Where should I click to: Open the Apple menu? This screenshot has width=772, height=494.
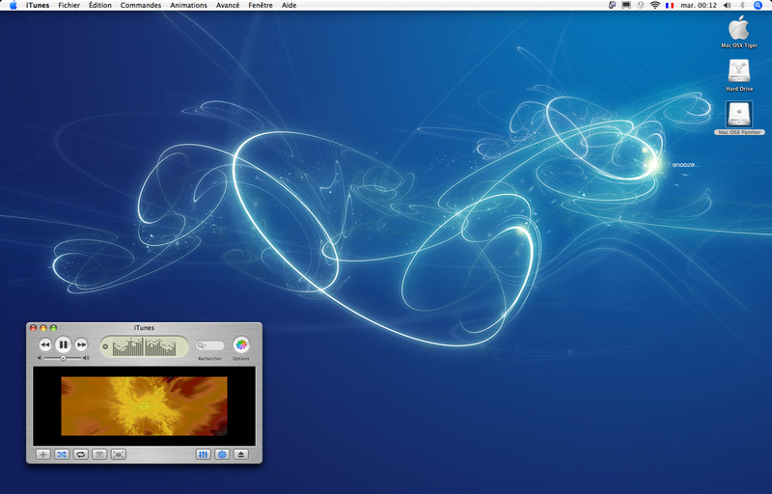click(13, 5)
